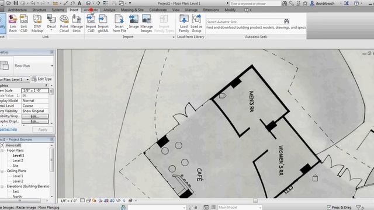
Task: Click the Import gbXML tool
Action: coord(103,23)
